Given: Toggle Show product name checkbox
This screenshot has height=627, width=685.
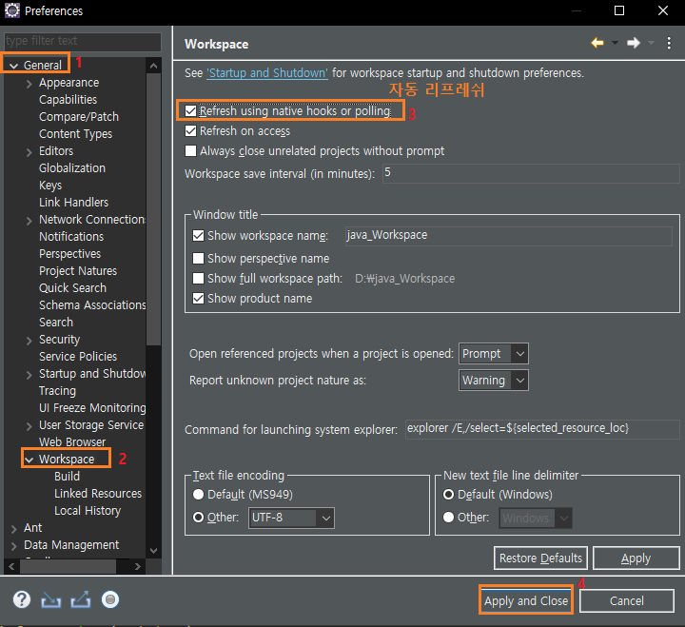Looking at the screenshot, I should 198,299.
